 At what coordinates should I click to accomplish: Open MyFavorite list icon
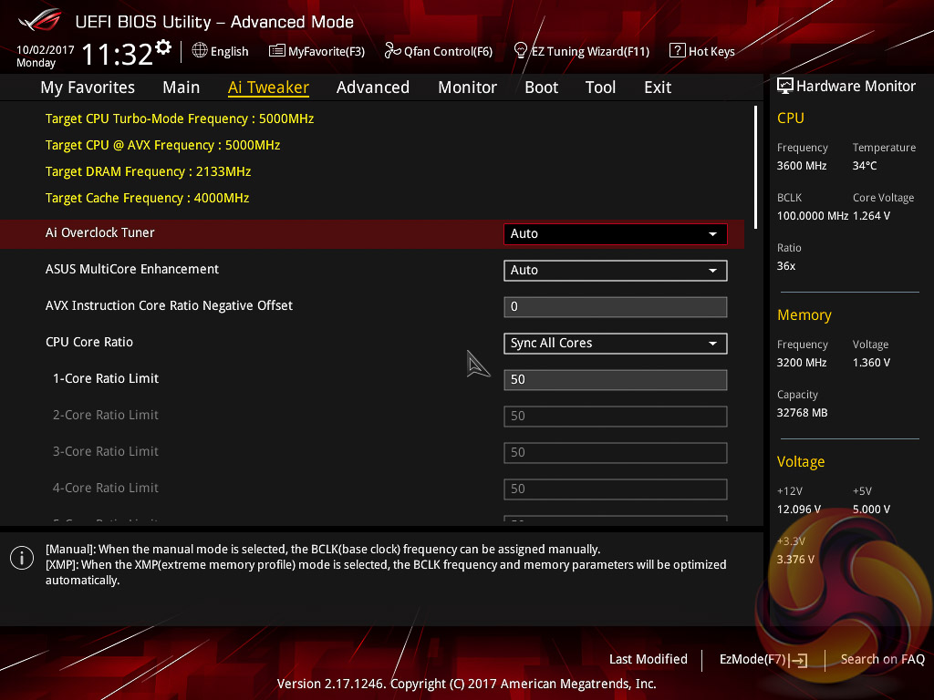(x=277, y=51)
